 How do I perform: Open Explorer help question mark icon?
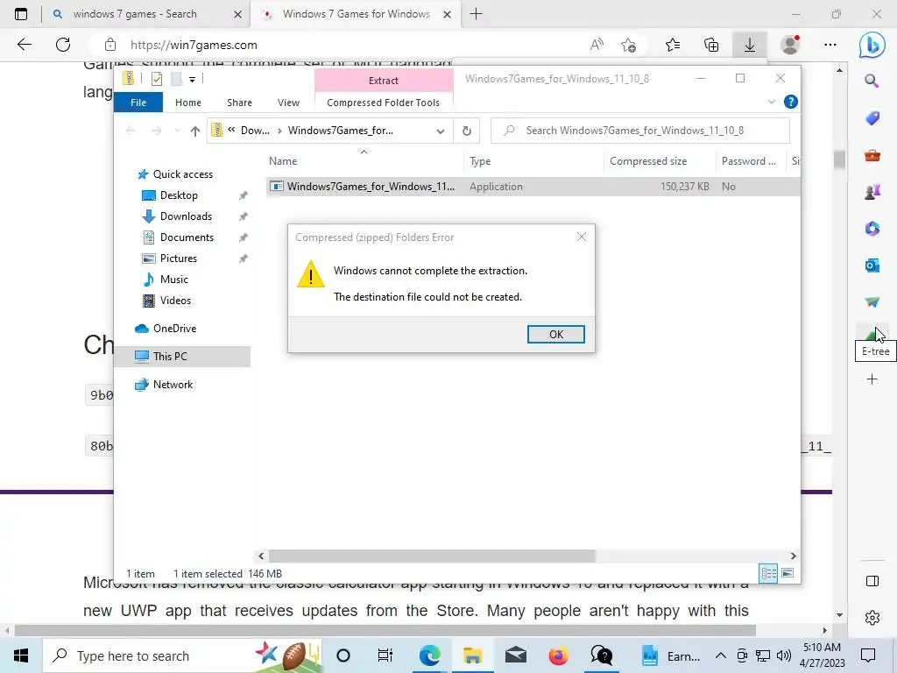[791, 102]
